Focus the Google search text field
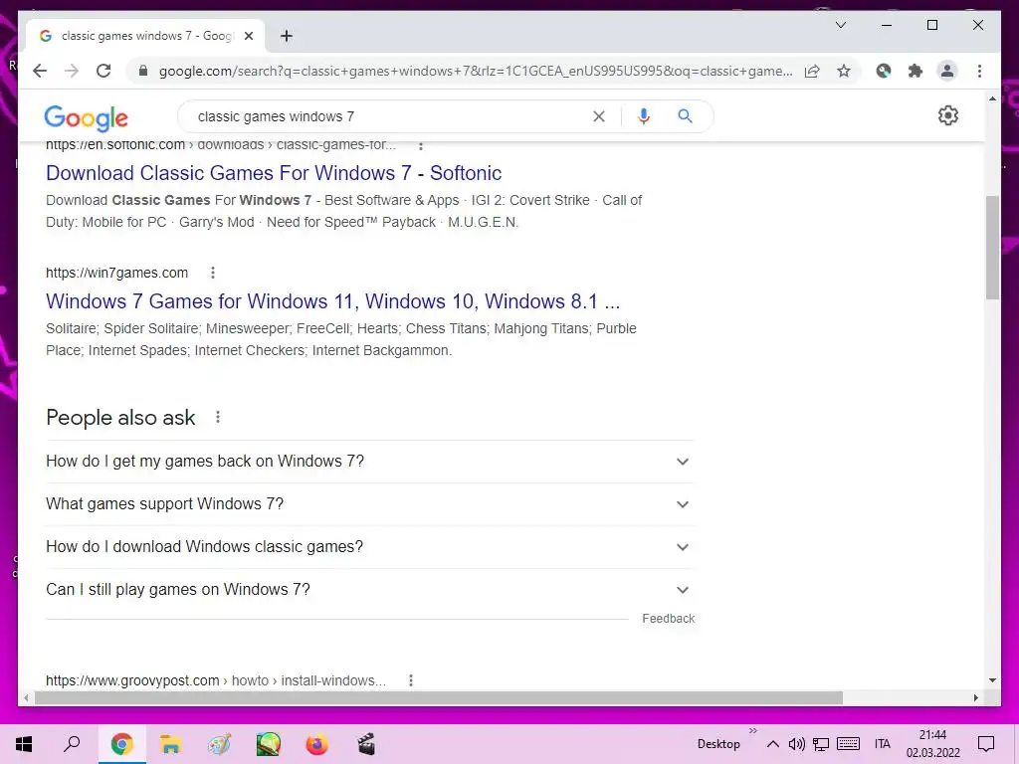The height and width of the screenshot is (764, 1019). pos(390,116)
